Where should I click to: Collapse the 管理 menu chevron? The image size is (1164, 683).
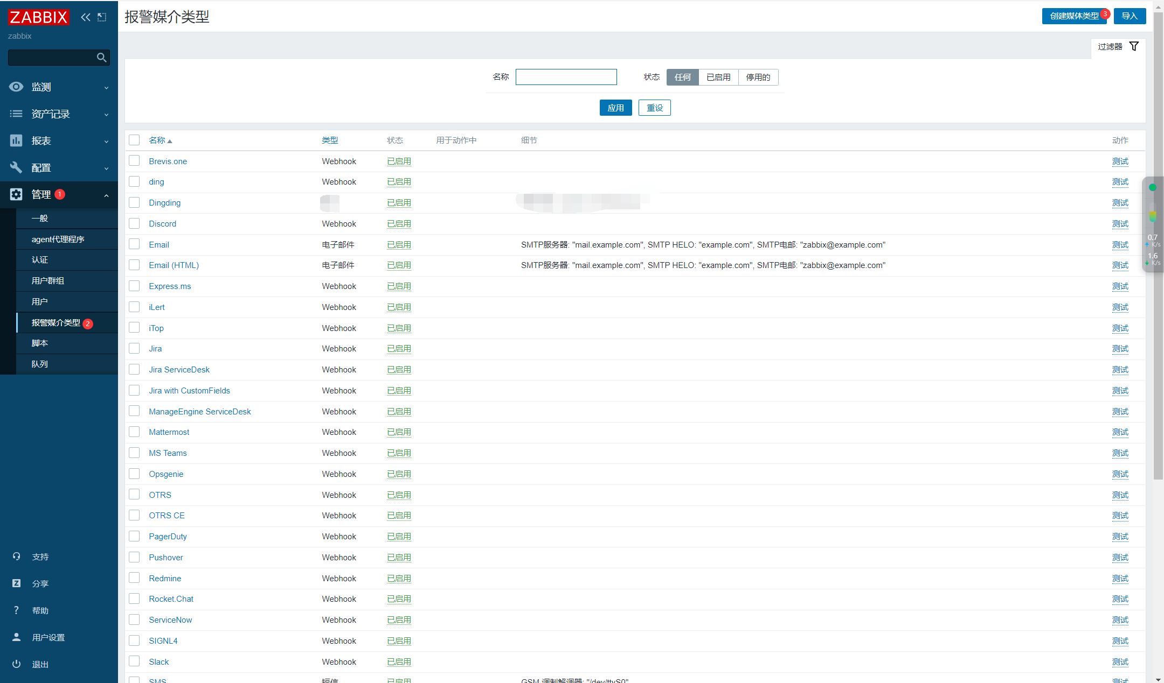pyautogui.click(x=106, y=195)
